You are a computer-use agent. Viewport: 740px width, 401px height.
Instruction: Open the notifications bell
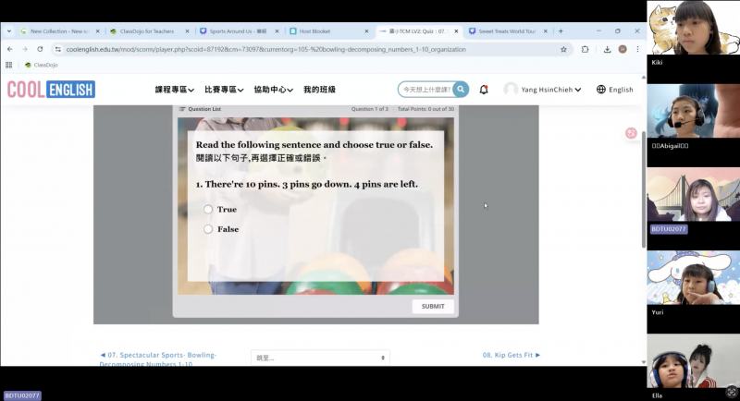484,90
